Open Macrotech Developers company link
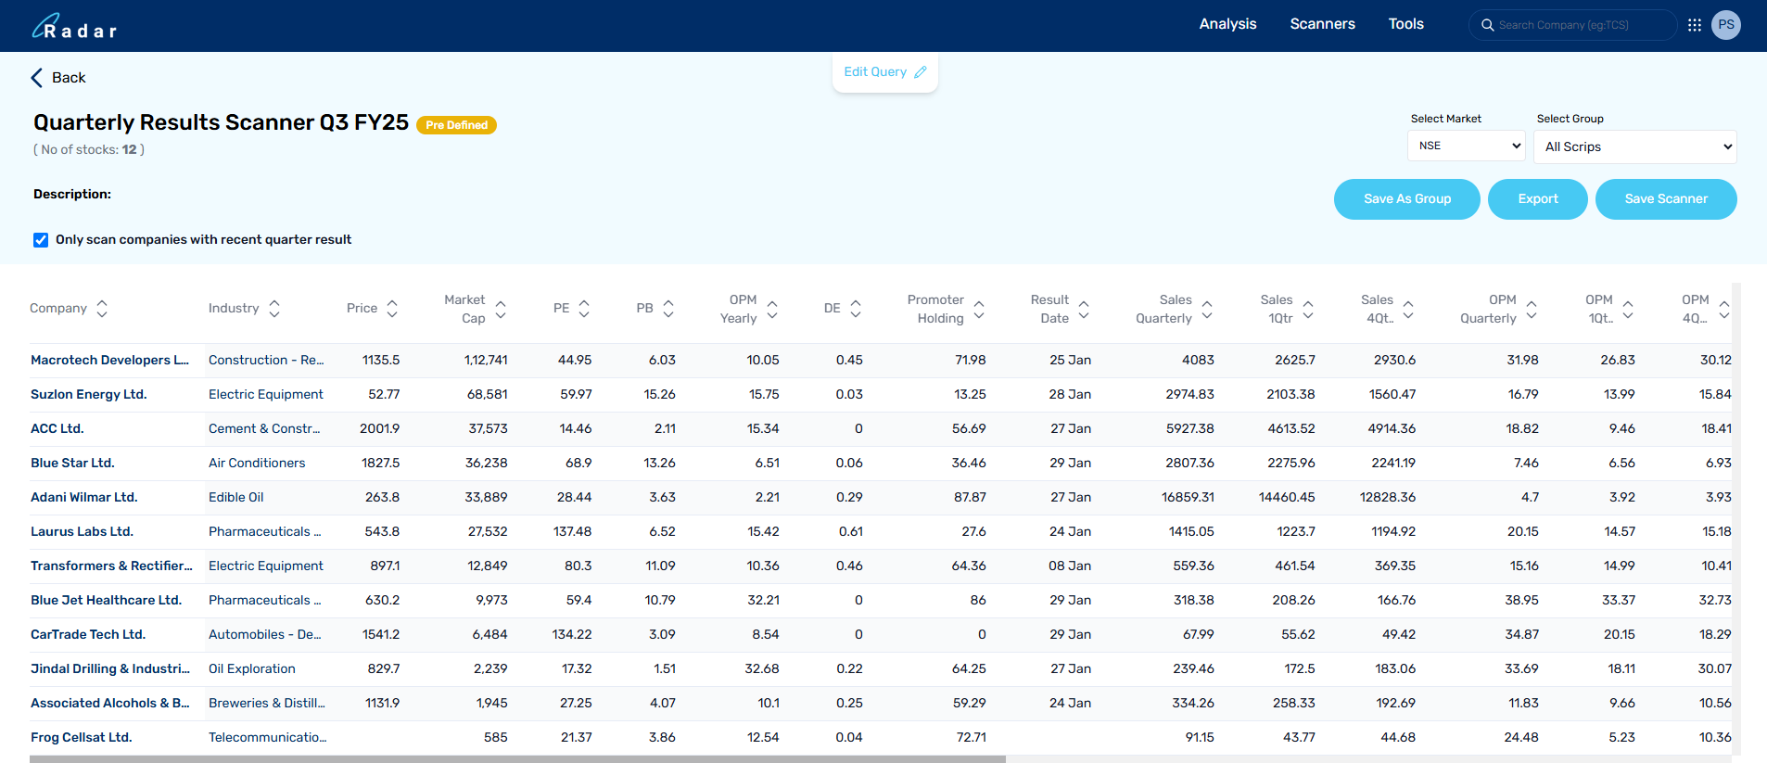1767x763 pixels. [109, 361]
